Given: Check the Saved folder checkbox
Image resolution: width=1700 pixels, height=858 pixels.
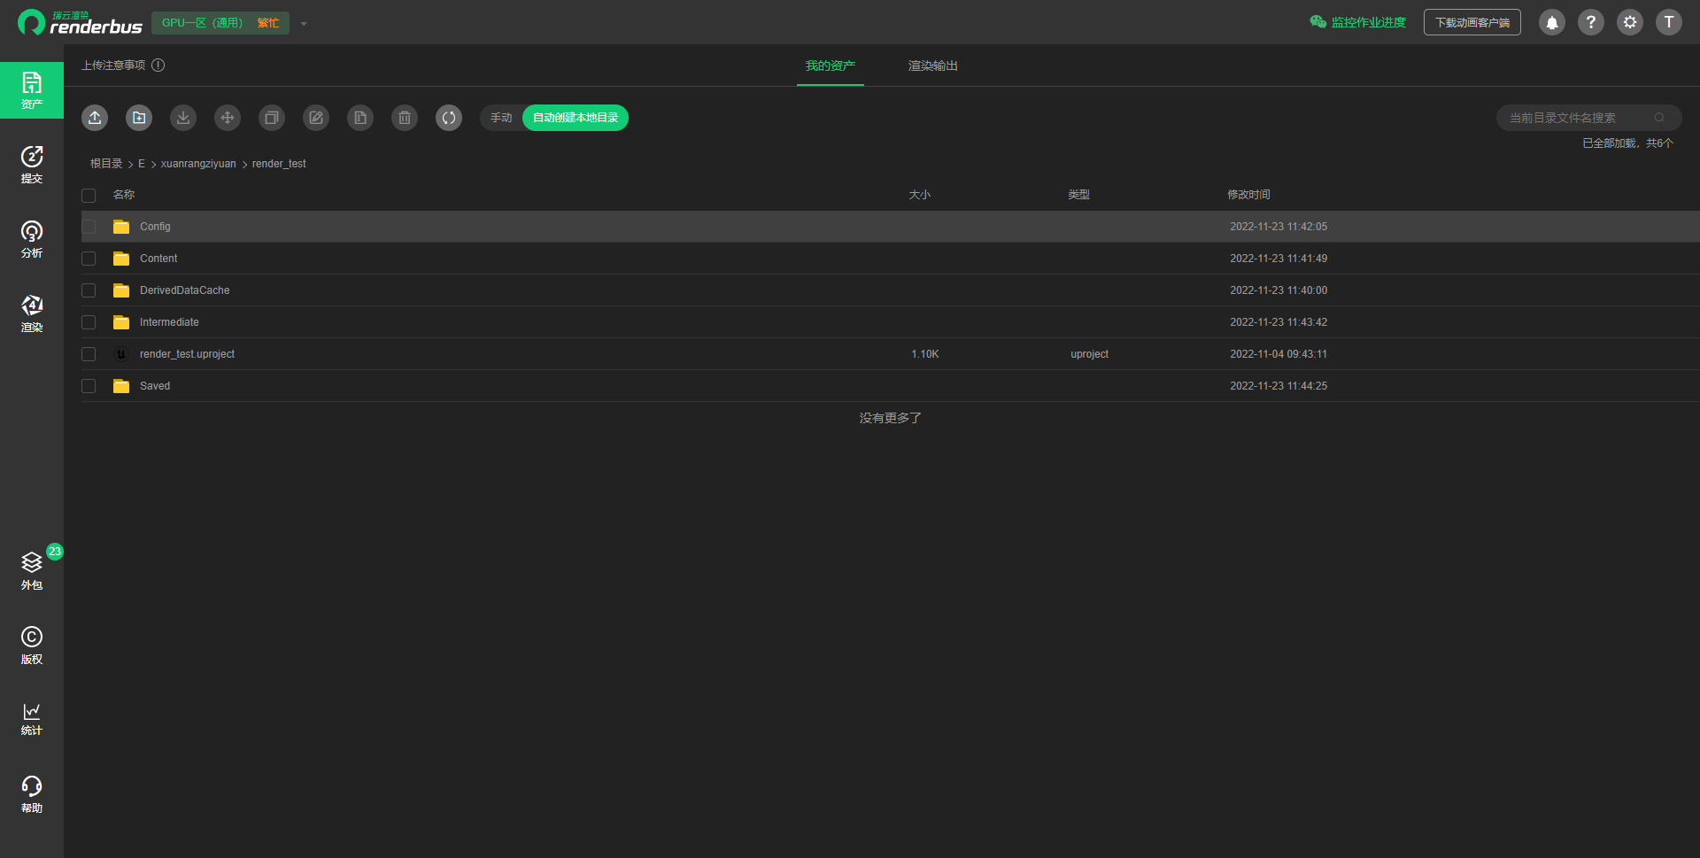Looking at the screenshot, I should [89, 386].
